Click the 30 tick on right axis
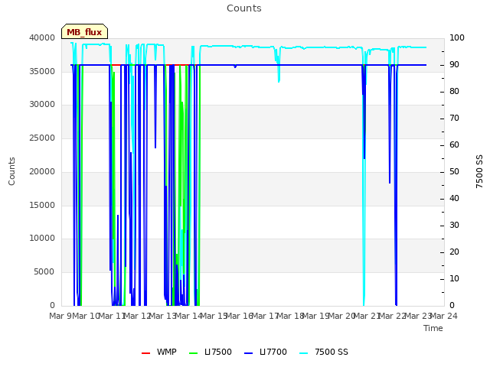 [454, 225]
